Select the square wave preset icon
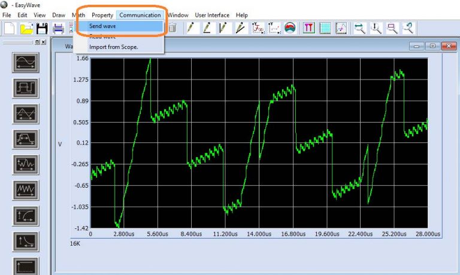 point(26,88)
